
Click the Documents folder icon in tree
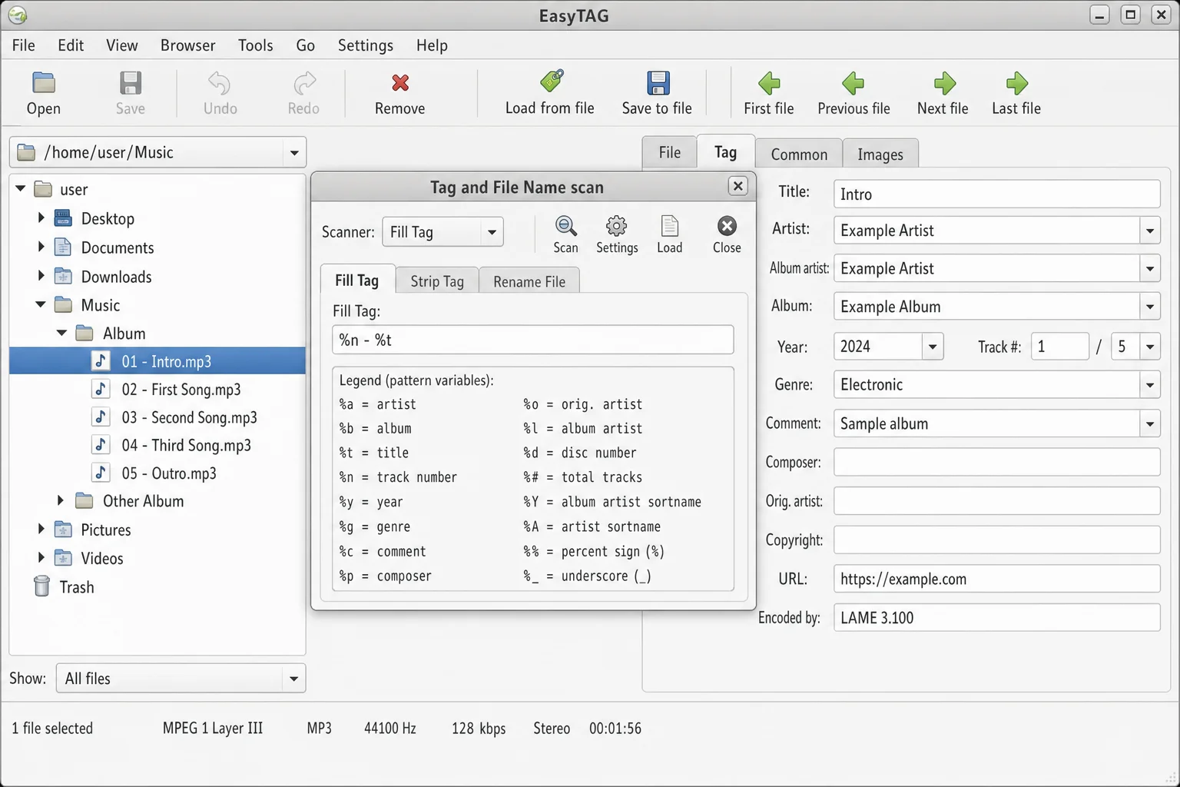pos(63,247)
